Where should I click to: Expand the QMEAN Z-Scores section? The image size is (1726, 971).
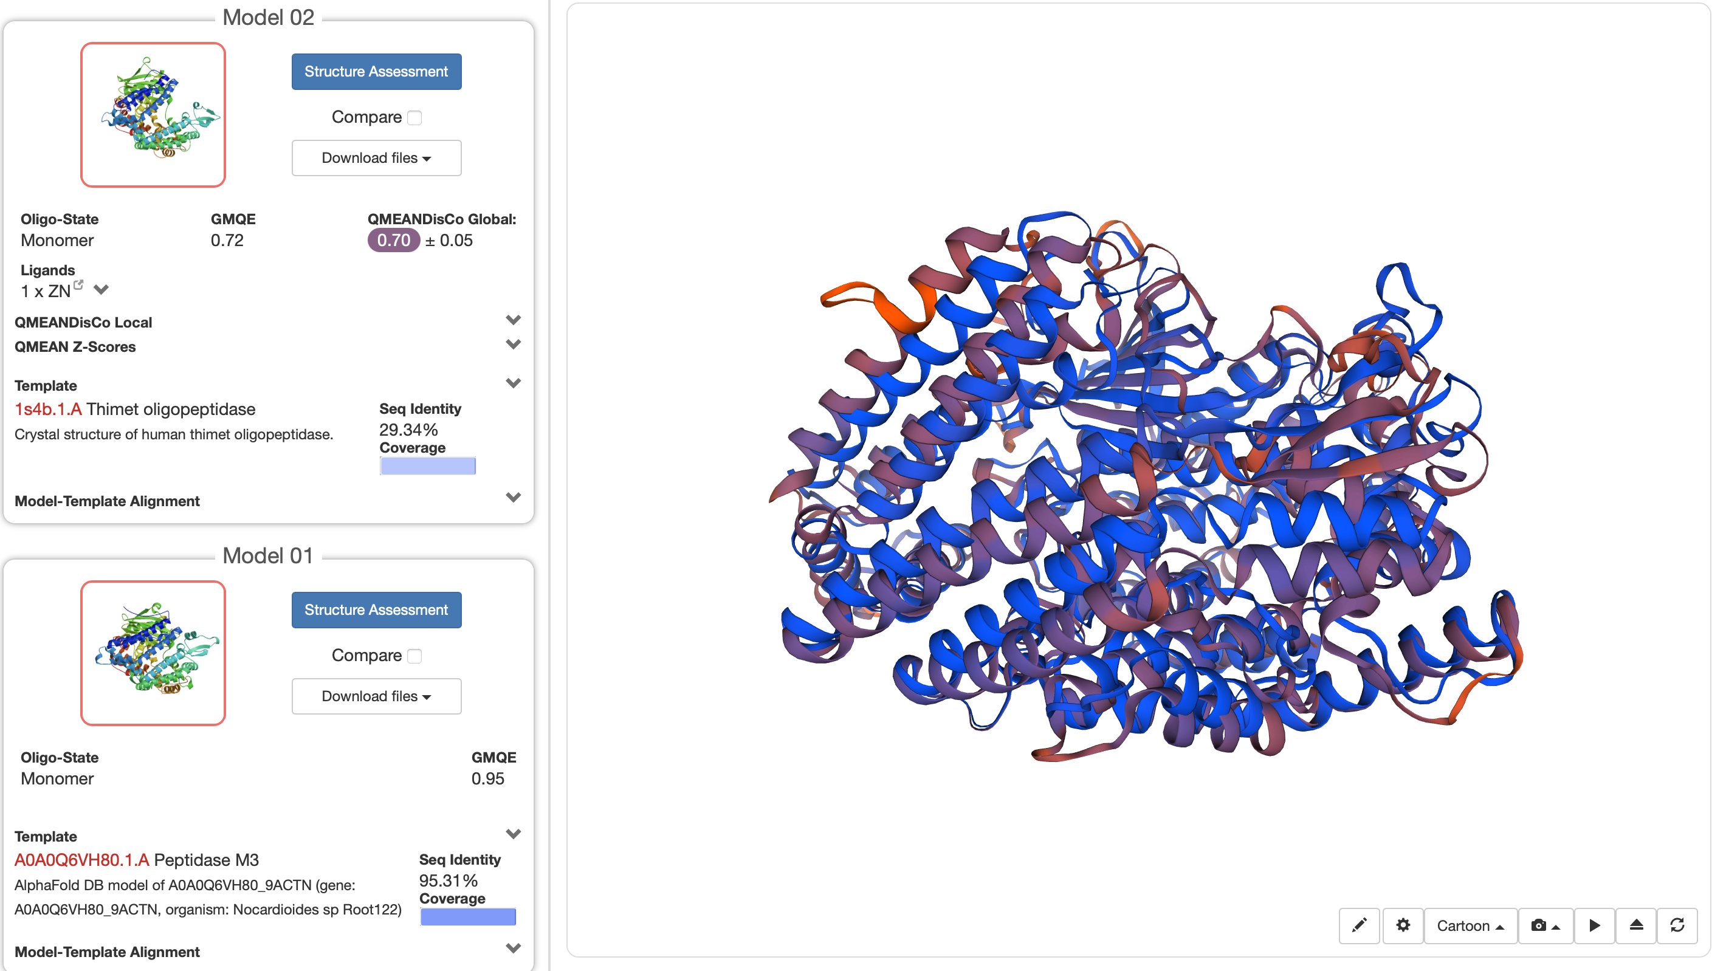click(514, 345)
